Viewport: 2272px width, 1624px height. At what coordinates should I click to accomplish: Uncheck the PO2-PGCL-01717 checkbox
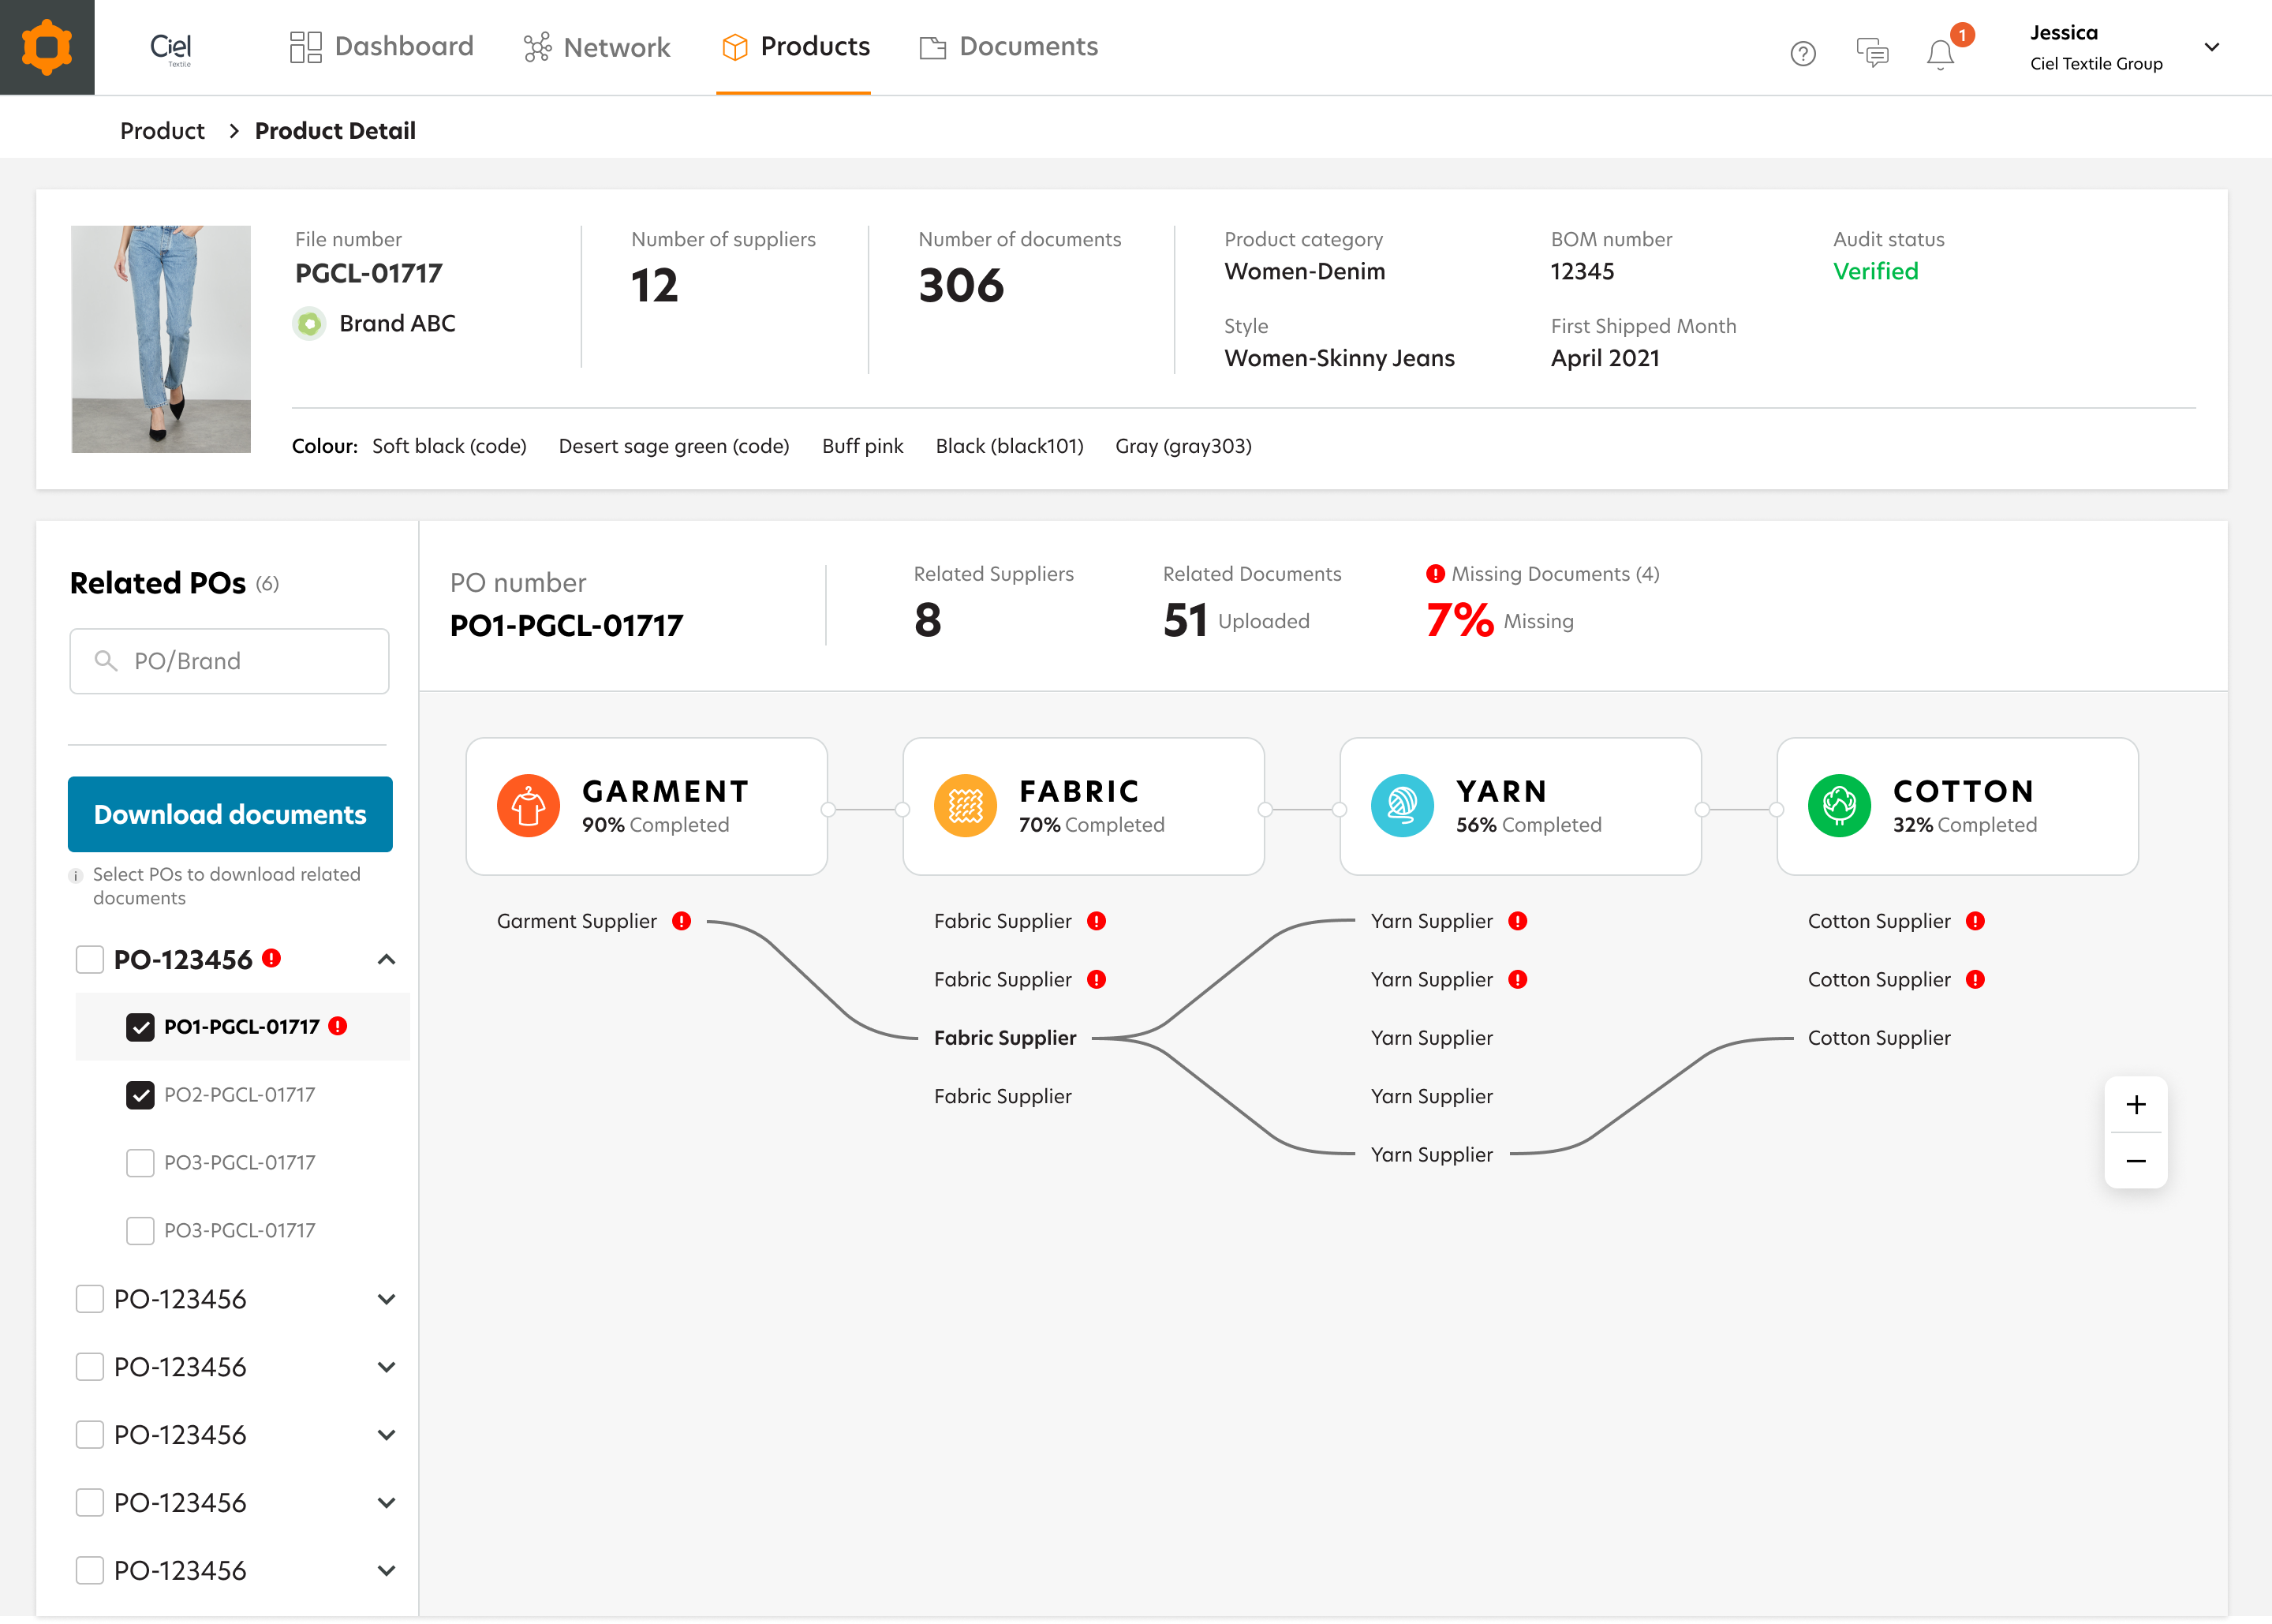point(140,1095)
